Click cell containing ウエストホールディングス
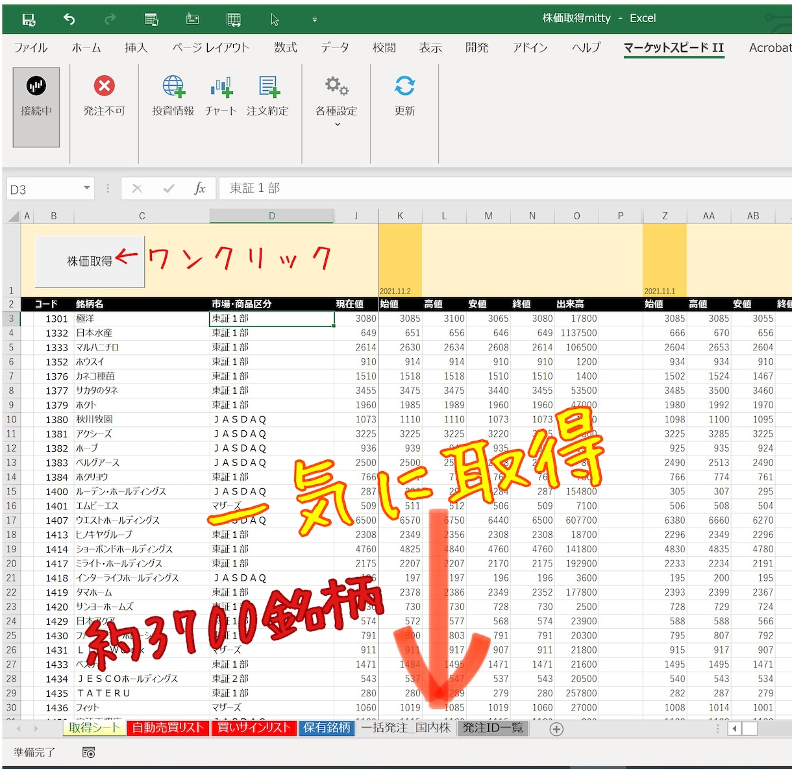 point(142,520)
